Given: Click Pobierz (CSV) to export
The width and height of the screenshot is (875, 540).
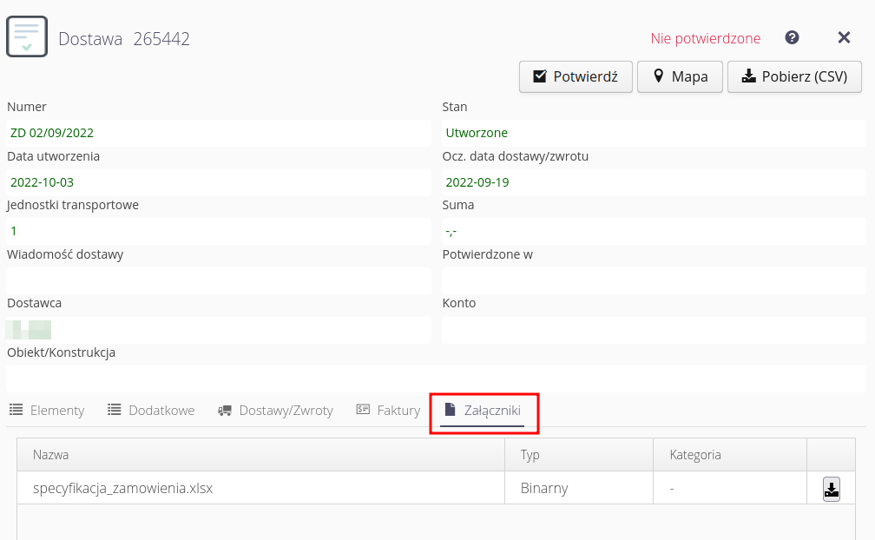Looking at the screenshot, I should click(793, 76).
